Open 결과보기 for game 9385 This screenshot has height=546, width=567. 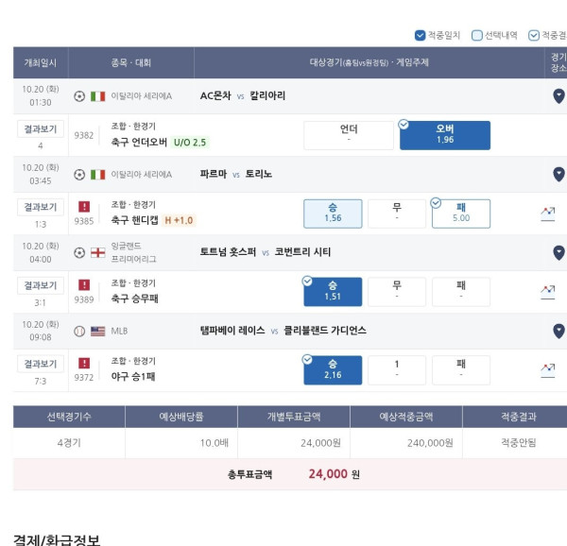(x=41, y=207)
